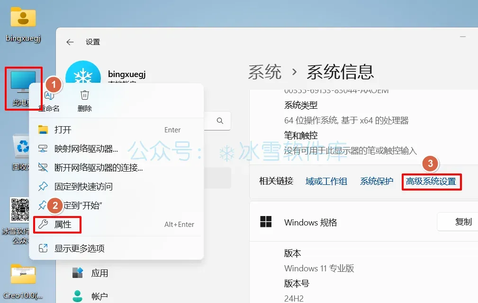Click the wrench icon beside 属性

pos(43,224)
